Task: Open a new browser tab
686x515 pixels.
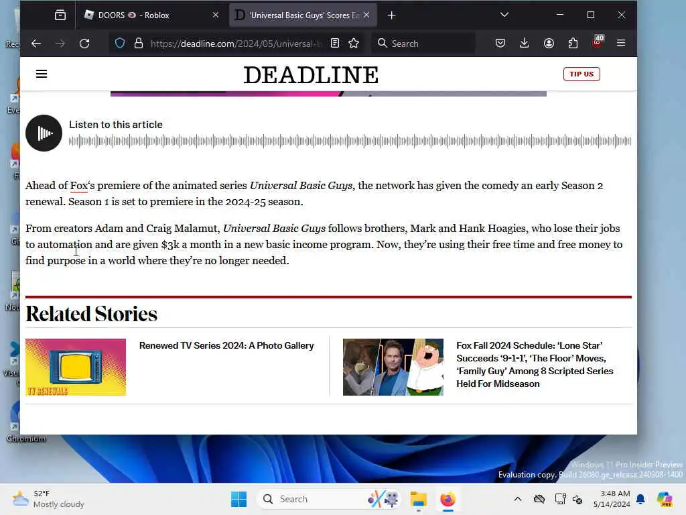Action: (x=391, y=15)
